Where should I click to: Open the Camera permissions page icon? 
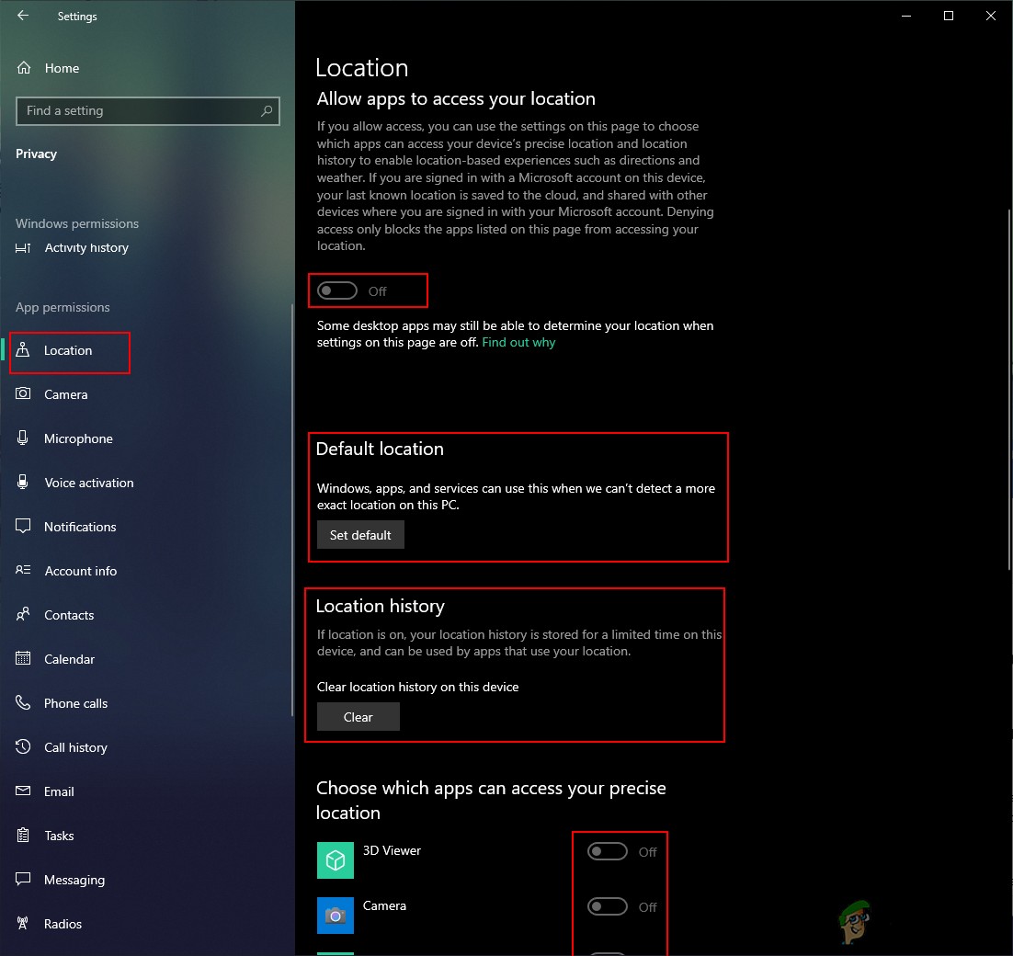point(25,394)
